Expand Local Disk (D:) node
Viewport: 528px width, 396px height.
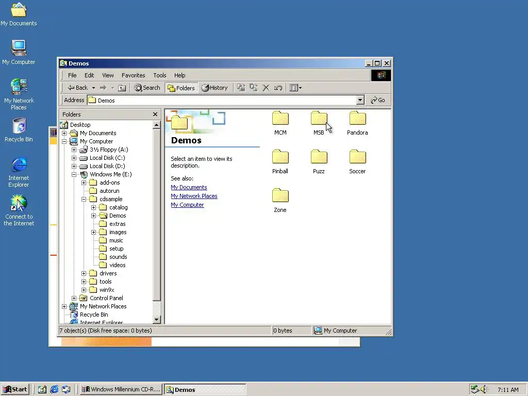tap(74, 167)
